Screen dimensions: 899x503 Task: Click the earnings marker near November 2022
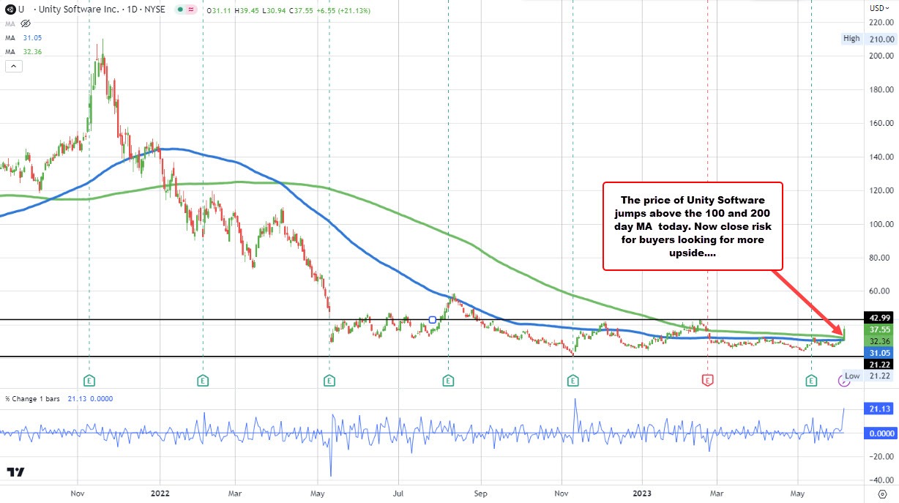[572, 380]
